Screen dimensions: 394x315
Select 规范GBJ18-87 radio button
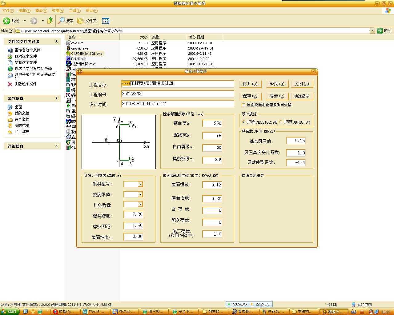pyautogui.click(x=280, y=122)
